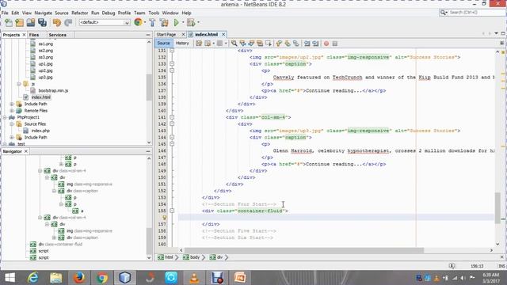
Task: Switch to the Files tab
Action: tap(34, 35)
